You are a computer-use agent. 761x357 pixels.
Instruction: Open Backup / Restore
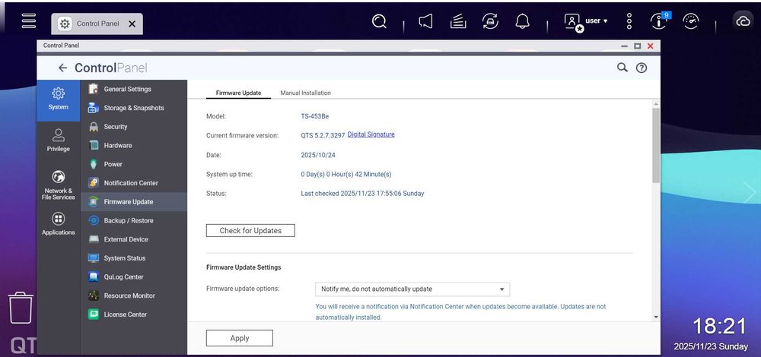tap(134, 220)
